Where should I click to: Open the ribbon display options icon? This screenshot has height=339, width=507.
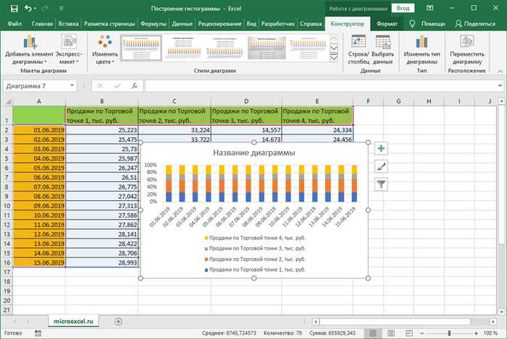pos(430,8)
